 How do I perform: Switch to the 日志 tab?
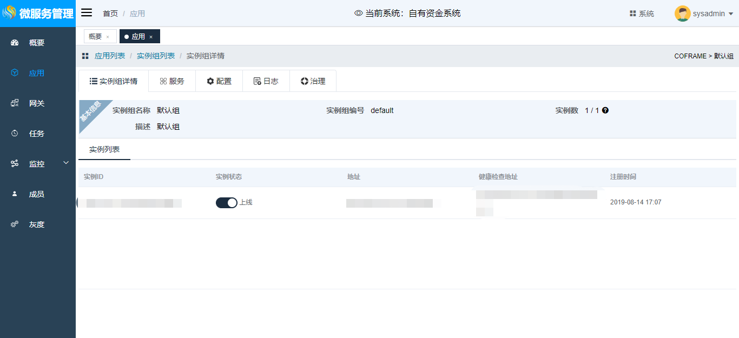pyautogui.click(x=266, y=81)
